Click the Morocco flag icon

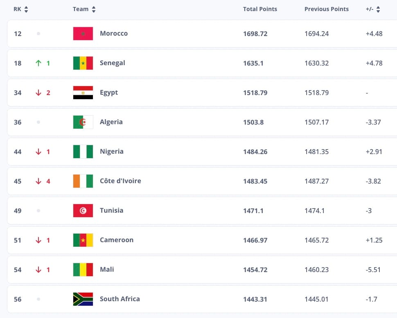point(83,34)
